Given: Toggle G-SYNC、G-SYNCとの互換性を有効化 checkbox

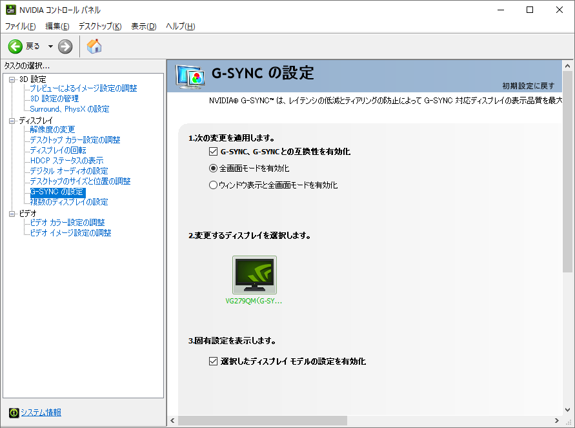Looking at the screenshot, I should coord(214,152).
